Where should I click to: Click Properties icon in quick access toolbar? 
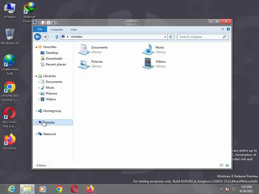tap(43, 22)
